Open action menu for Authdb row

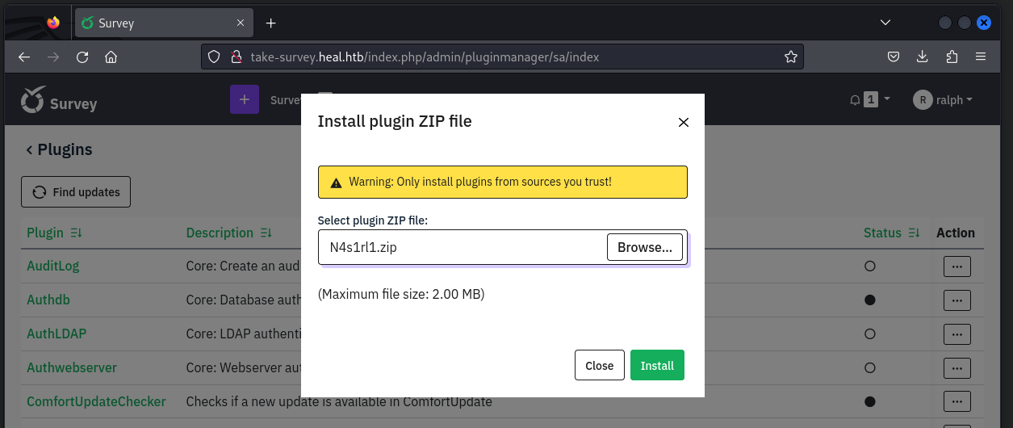957,300
